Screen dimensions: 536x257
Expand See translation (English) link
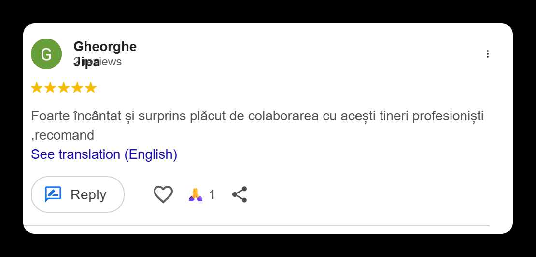(x=104, y=154)
